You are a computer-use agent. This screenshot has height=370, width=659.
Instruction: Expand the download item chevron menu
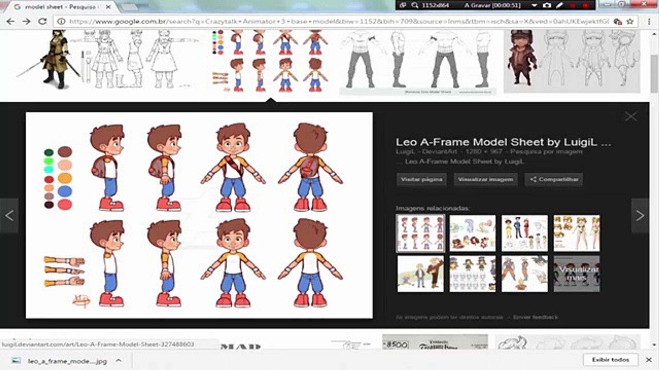click(x=118, y=360)
